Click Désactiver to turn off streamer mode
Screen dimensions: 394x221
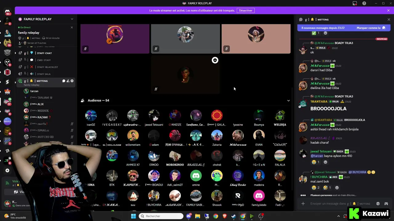pos(246,10)
